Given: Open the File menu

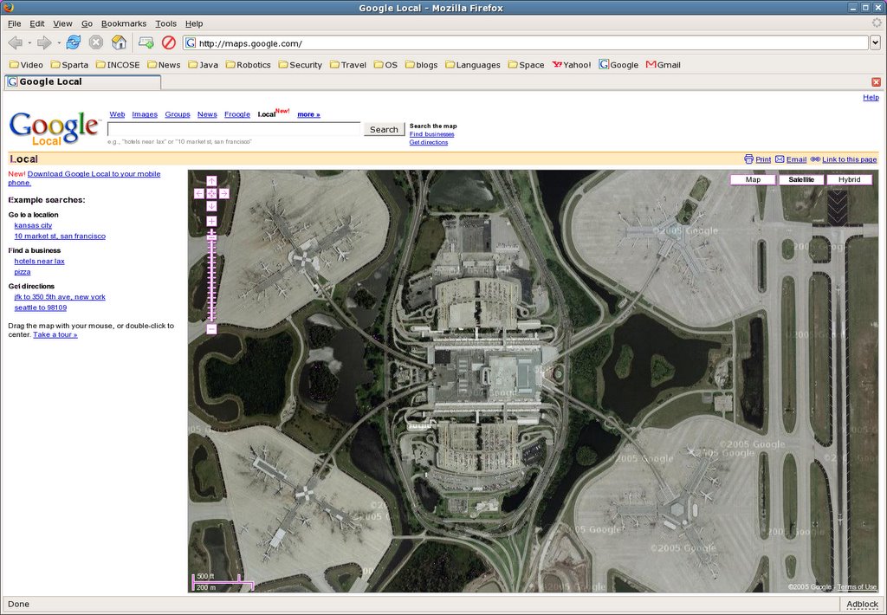Looking at the screenshot, I should coord(14,23).
